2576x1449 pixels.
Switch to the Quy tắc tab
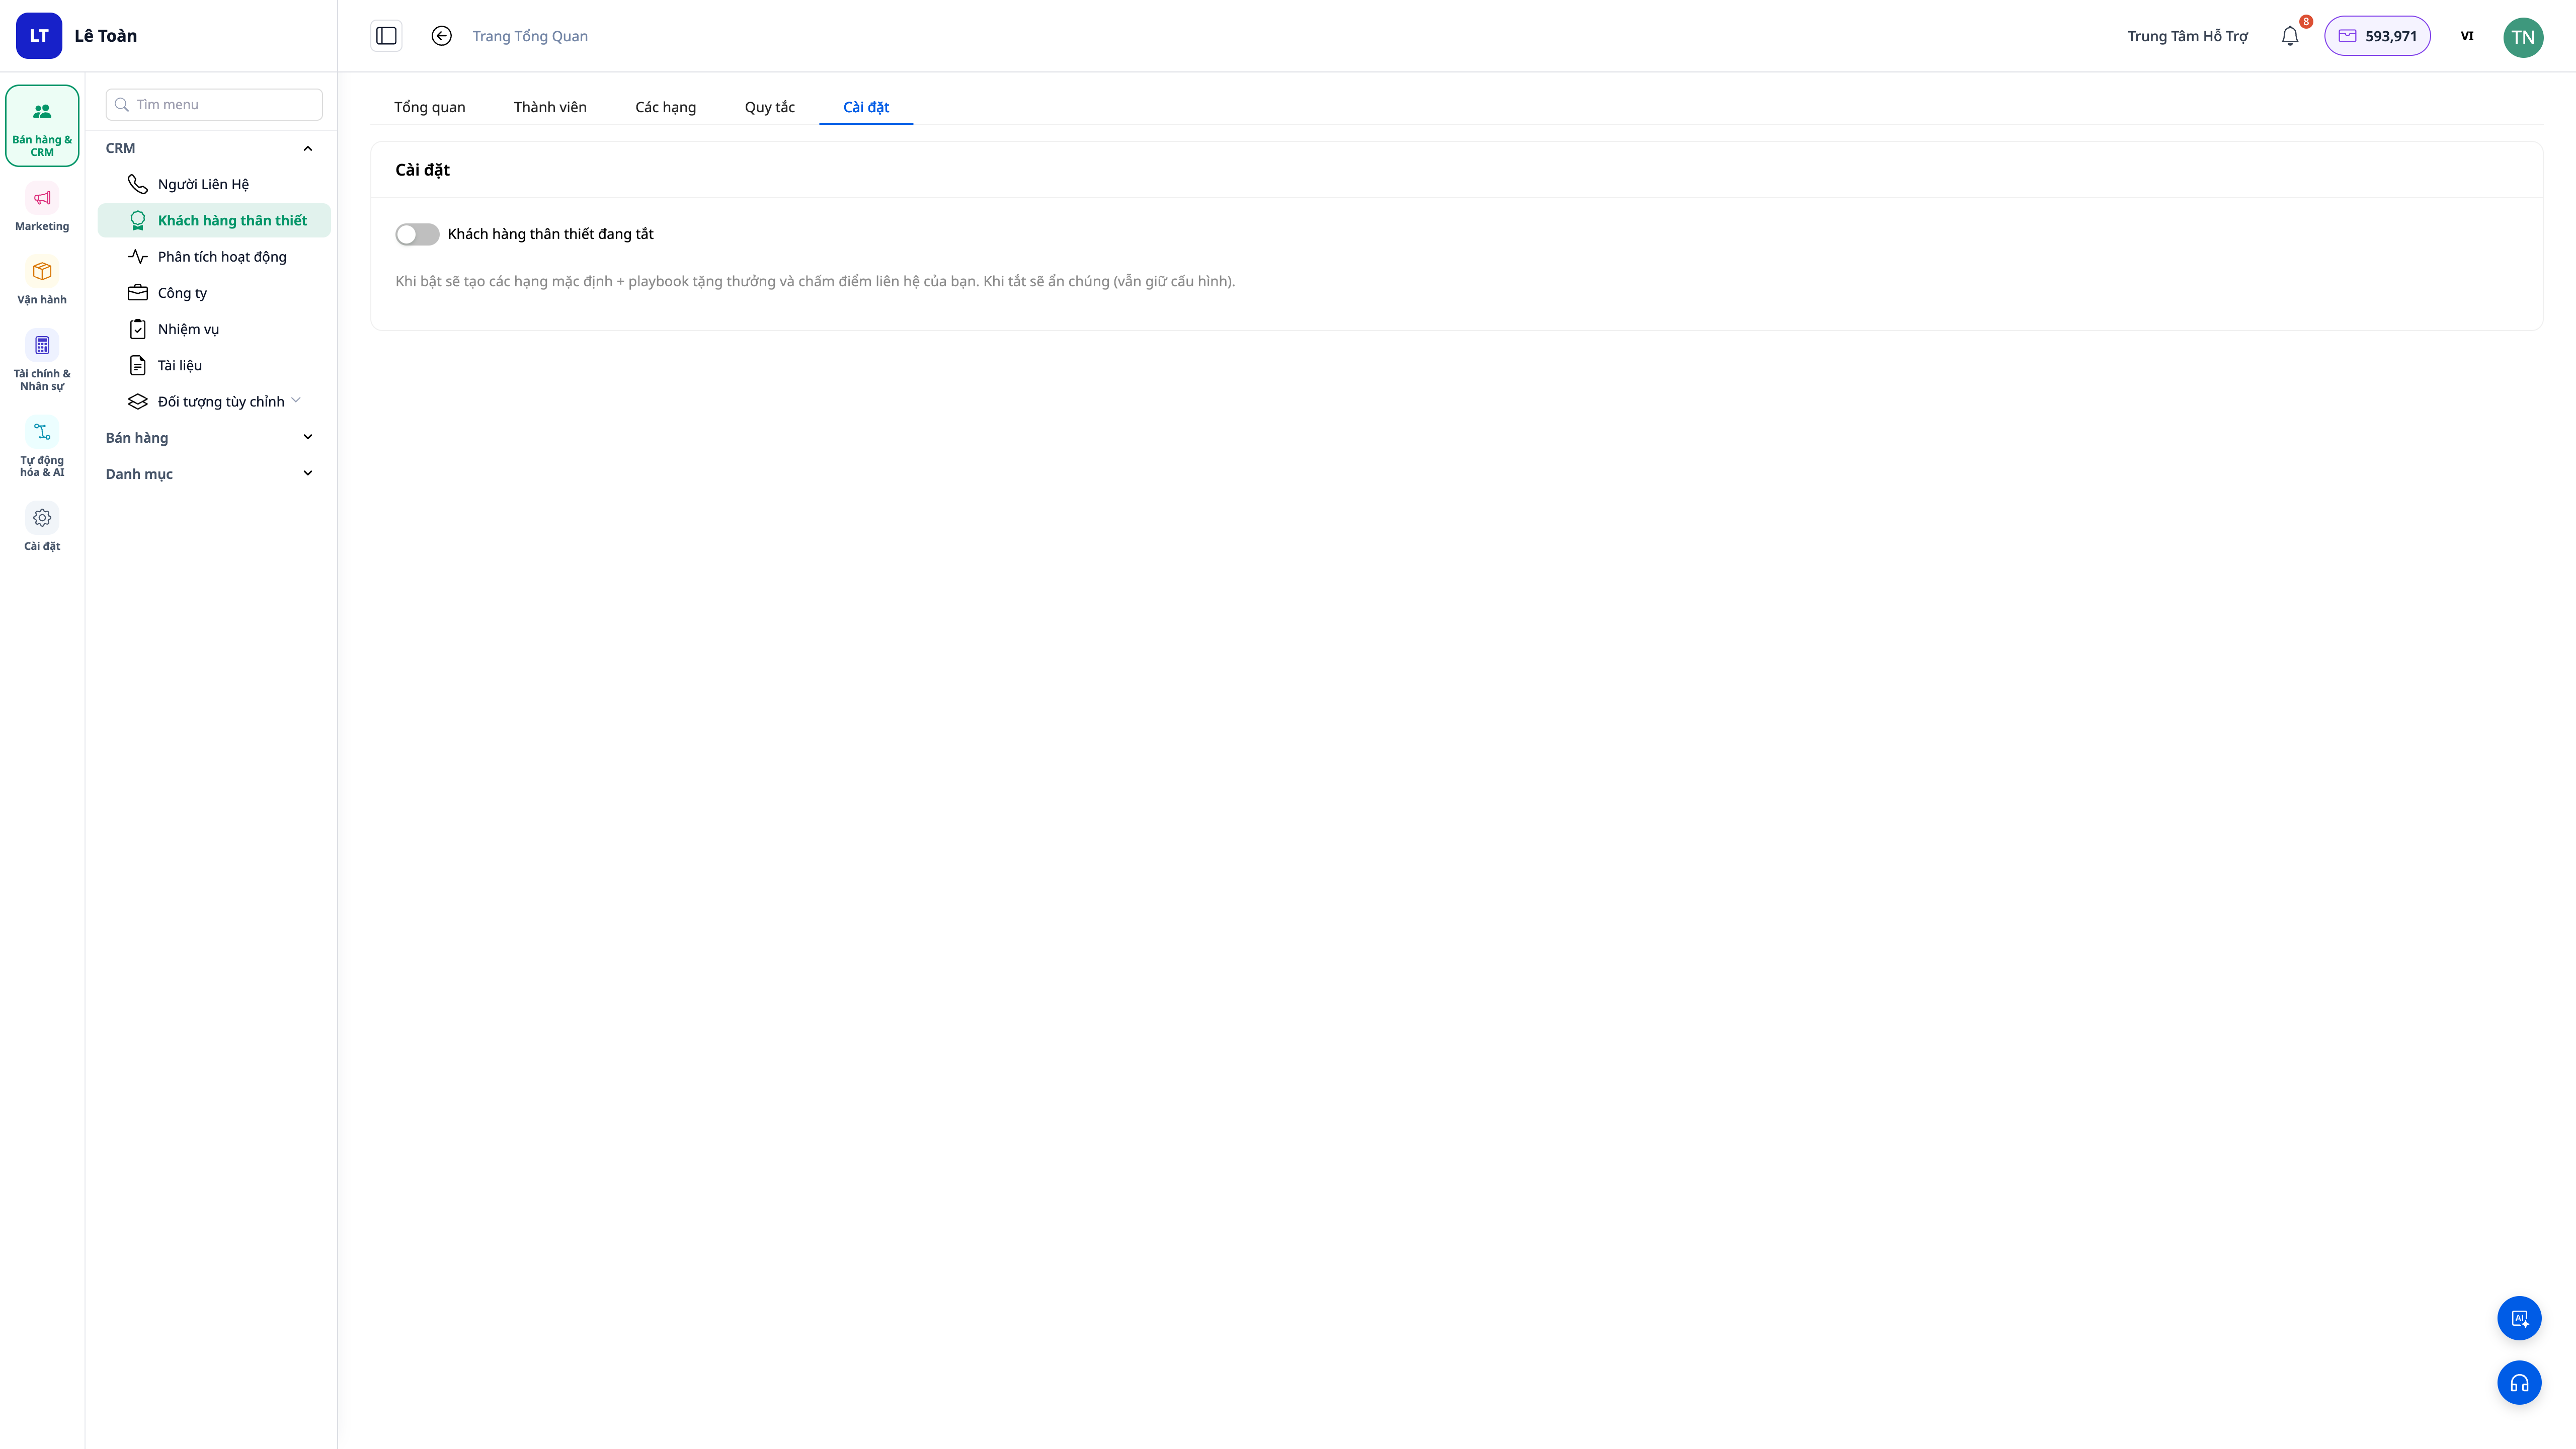[x=769, y=107]
